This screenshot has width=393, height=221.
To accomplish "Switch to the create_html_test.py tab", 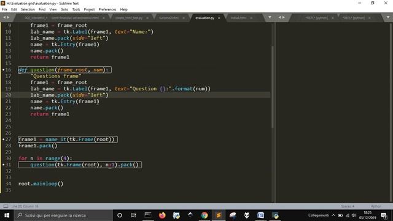I will coord(129,18).
